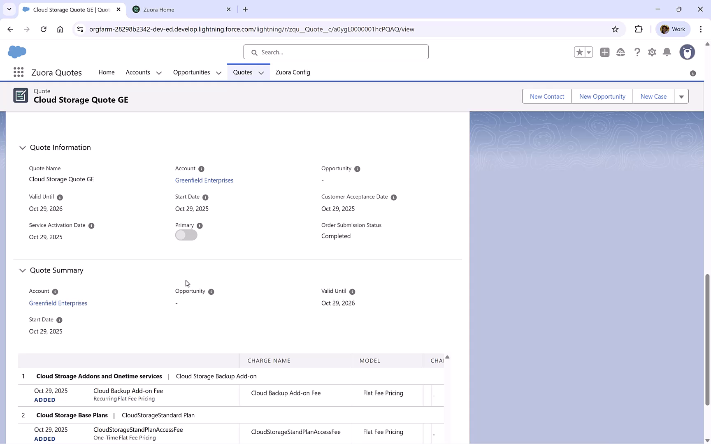This screenshot has height=444, width=711.
Task: Collapse the Quote Summary section
Action: click(22, 271)
